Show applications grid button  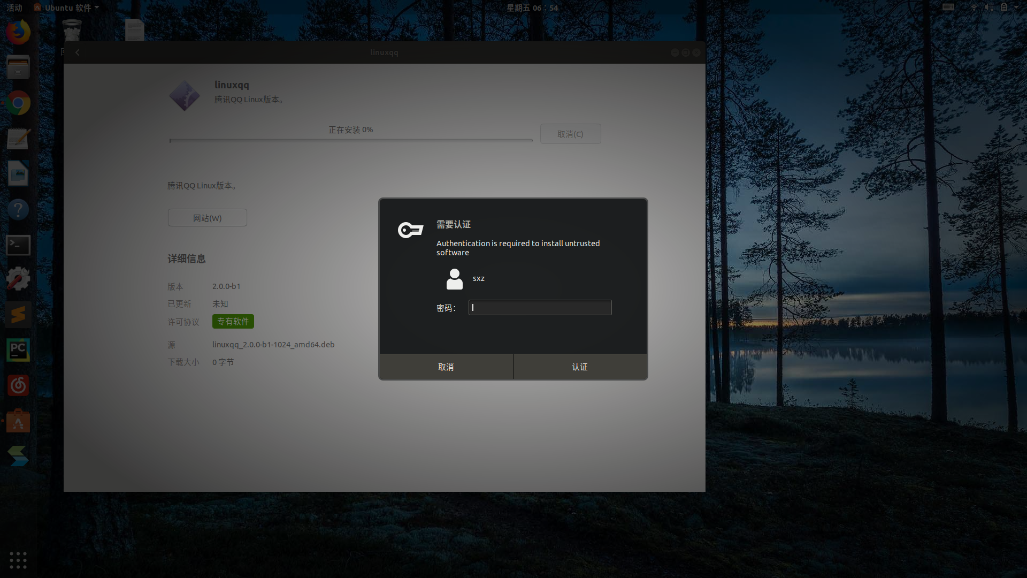[18, 560]
